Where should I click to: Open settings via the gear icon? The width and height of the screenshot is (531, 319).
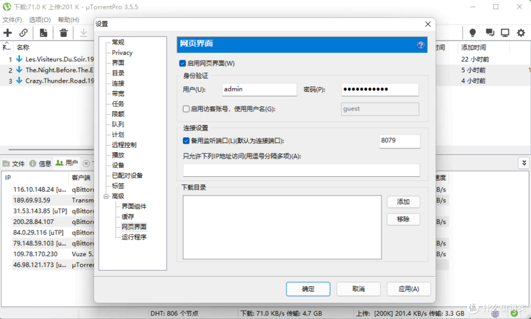(x=521, y=32)
